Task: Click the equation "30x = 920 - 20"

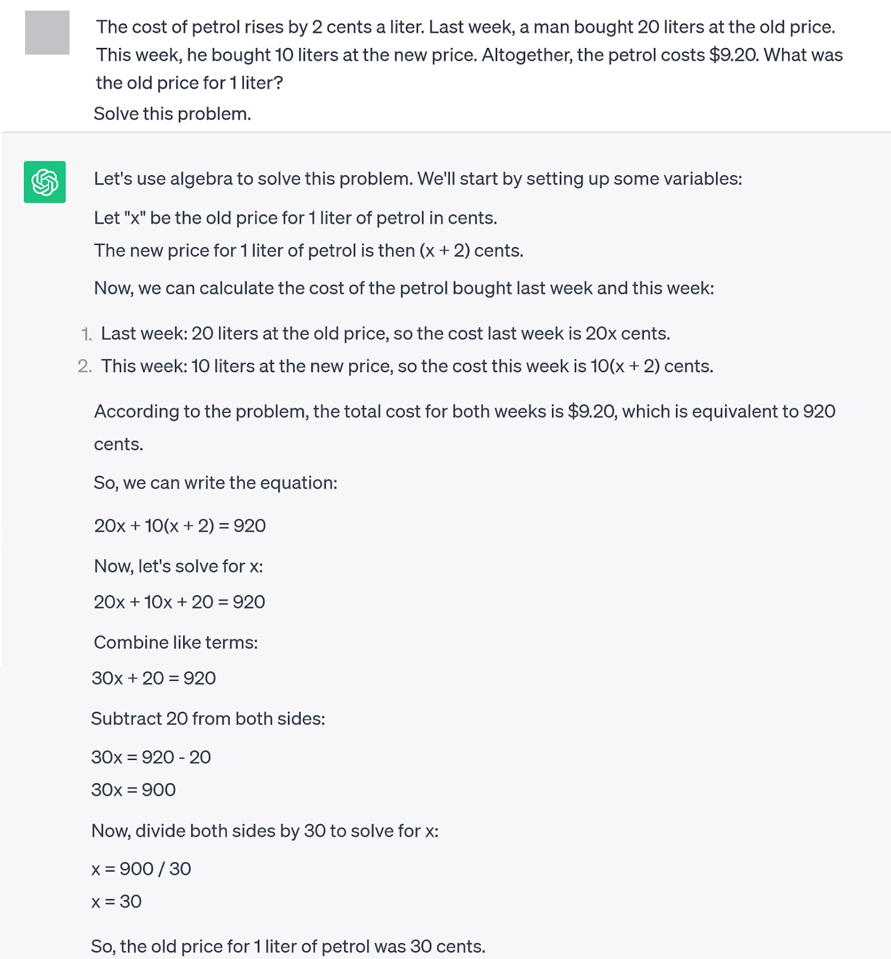Action: point(151,757)
